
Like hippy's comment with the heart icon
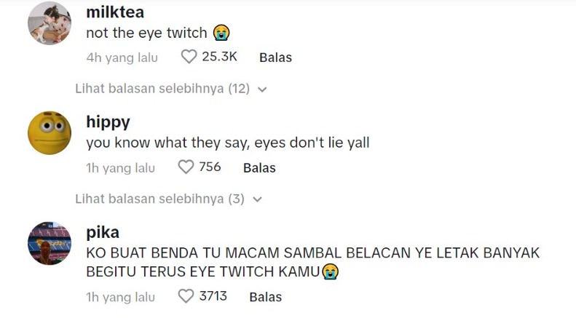(186, 167)
